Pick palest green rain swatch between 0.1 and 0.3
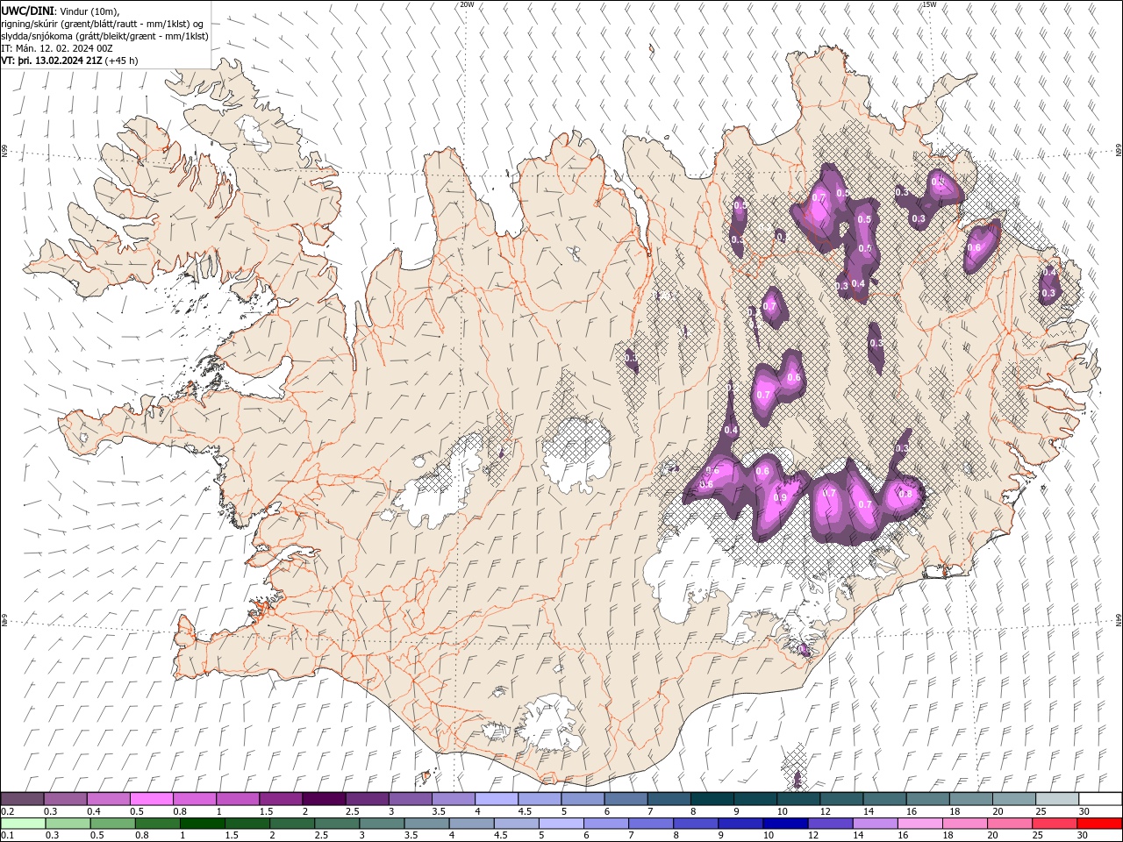The width and height of the screenshot is (1123, 842). [22, 824]
